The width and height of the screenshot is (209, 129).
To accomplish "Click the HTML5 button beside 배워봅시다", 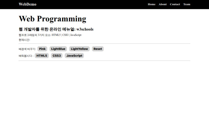I will [x=42, y=56].
